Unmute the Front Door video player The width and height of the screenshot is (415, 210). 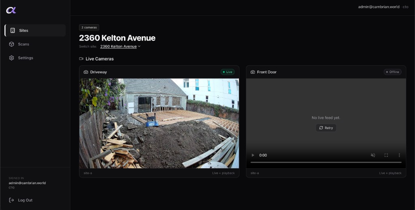[x=373, y=155]
